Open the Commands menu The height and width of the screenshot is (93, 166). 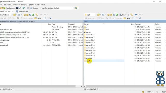pos(16,5)
